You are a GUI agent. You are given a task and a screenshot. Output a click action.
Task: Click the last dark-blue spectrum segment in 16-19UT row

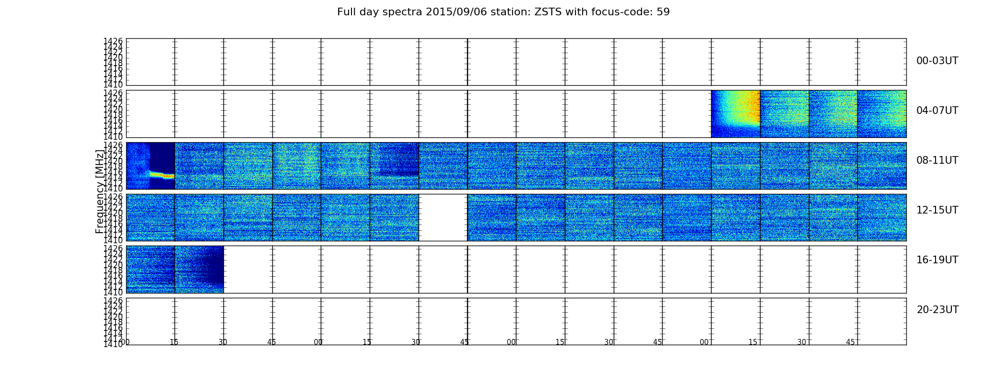tap(199, 270)
